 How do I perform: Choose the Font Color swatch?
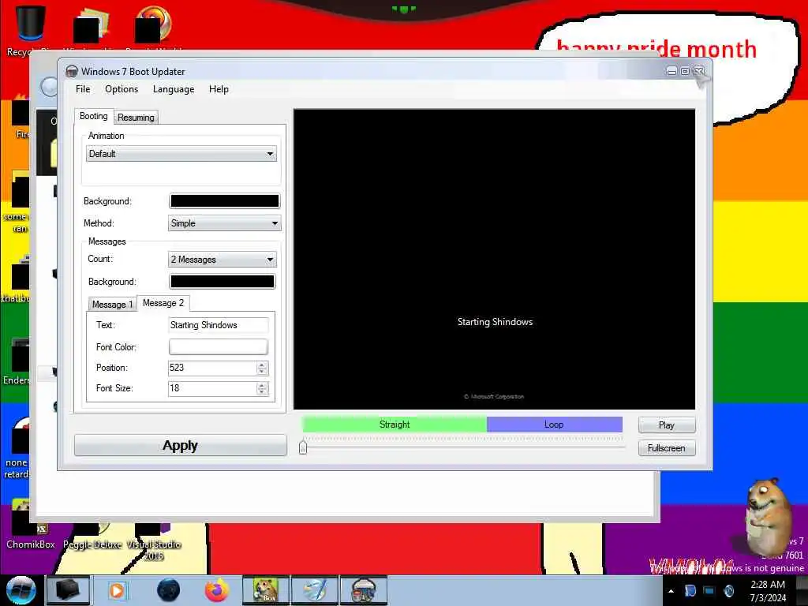click(219, 347)
